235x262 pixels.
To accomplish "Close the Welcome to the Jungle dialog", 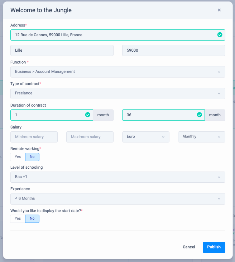I will pos(219,10).
